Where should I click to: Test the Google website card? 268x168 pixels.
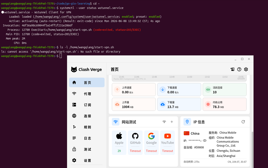click(x=151, y=143)
